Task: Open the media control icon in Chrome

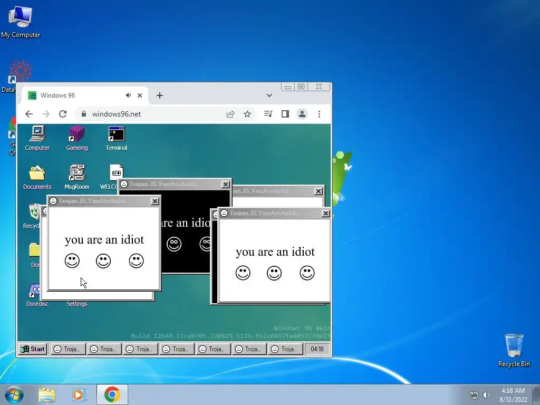Action: pos(268,114)
